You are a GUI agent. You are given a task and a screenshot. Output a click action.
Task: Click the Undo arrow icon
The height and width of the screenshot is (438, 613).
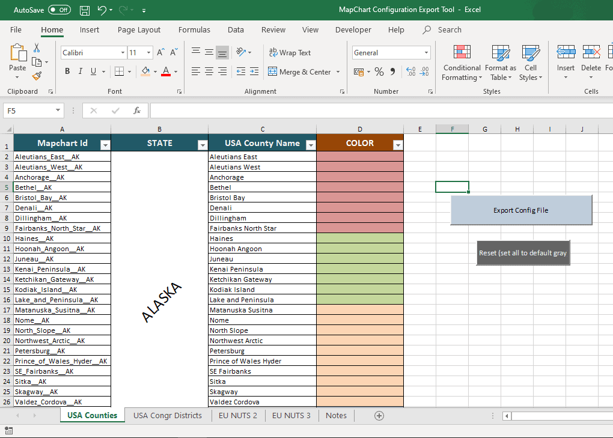click(102, 10)
